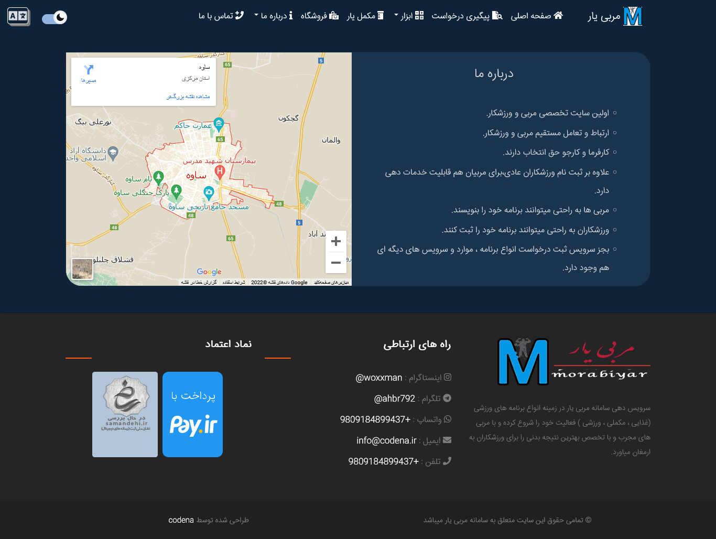This screenshot has height=539, width=716.
Task: Click the info@codena.ir email link
Action: [x=386, y=440]
